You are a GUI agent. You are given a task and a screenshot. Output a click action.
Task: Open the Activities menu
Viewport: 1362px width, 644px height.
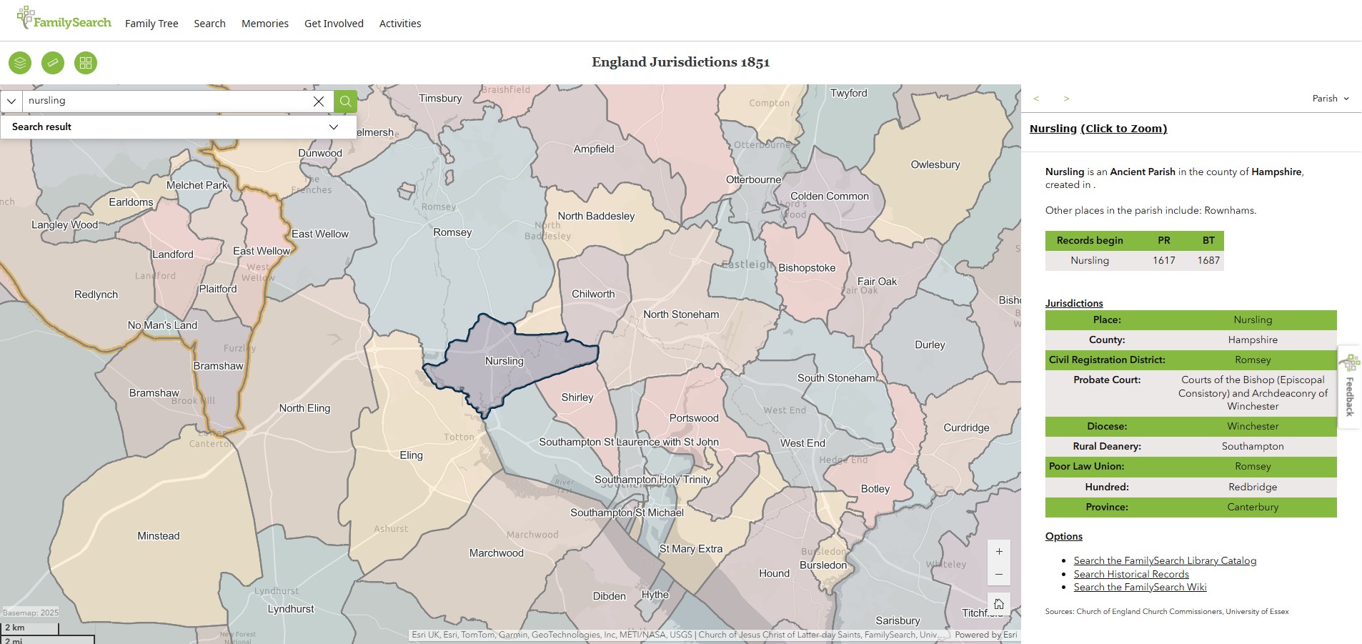(x=400, y=24)
